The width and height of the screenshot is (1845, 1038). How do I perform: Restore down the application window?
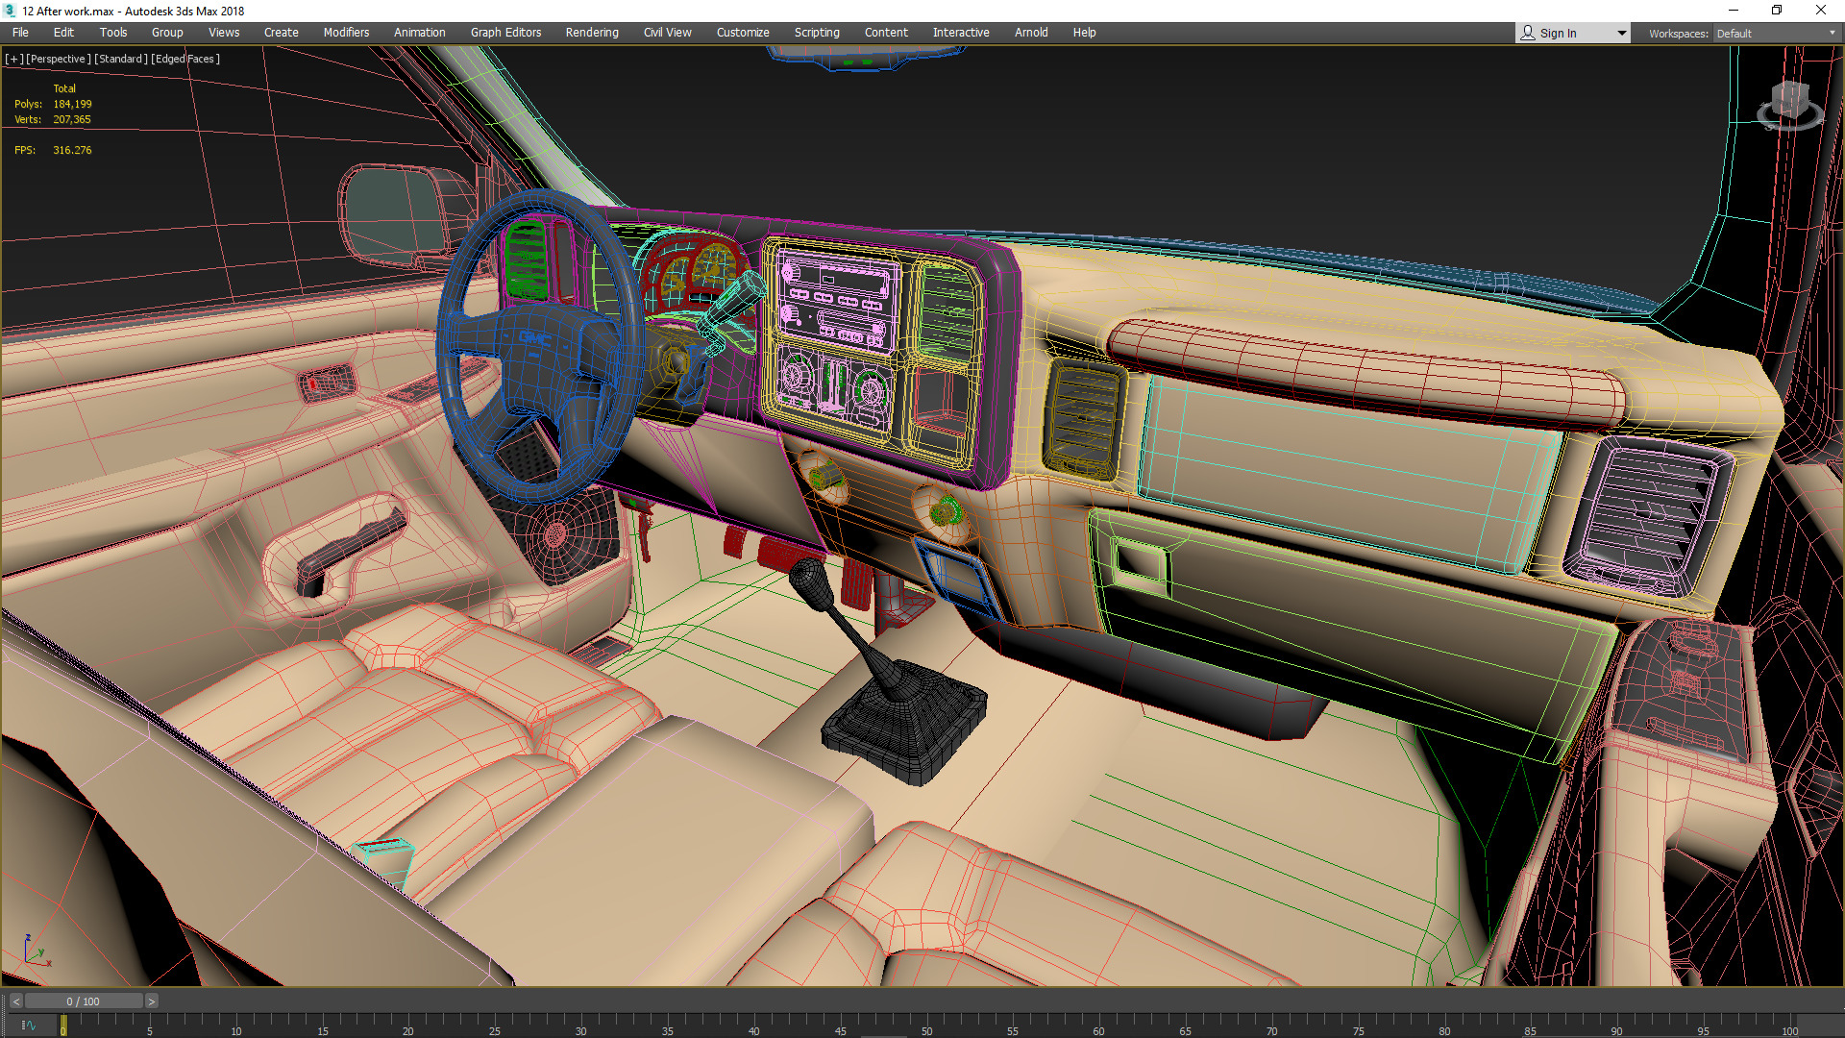(x=1777, y=11)
